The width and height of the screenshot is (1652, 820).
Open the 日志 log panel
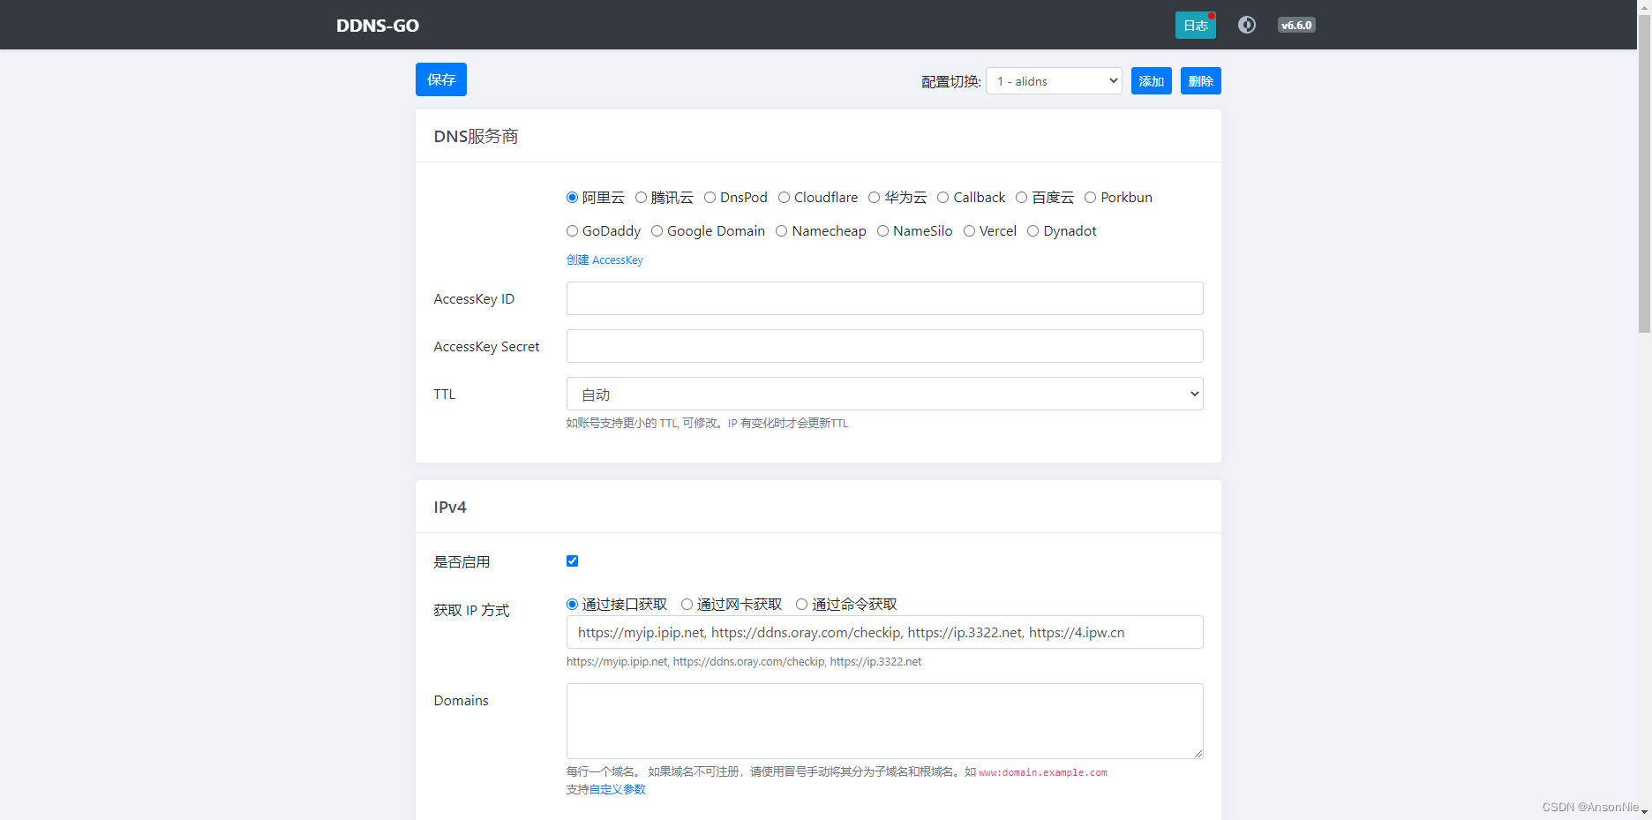(1195, 25)
